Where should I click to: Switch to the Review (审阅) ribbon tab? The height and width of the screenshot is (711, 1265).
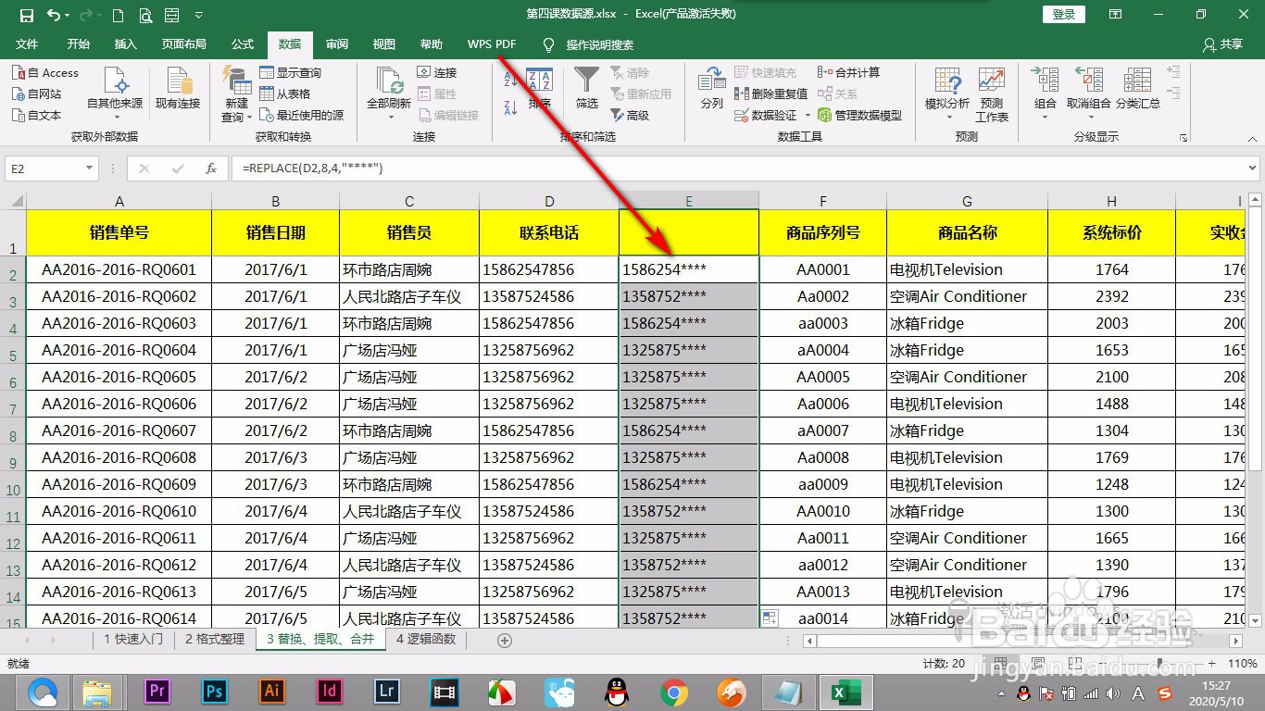click(x=337, y=44)
